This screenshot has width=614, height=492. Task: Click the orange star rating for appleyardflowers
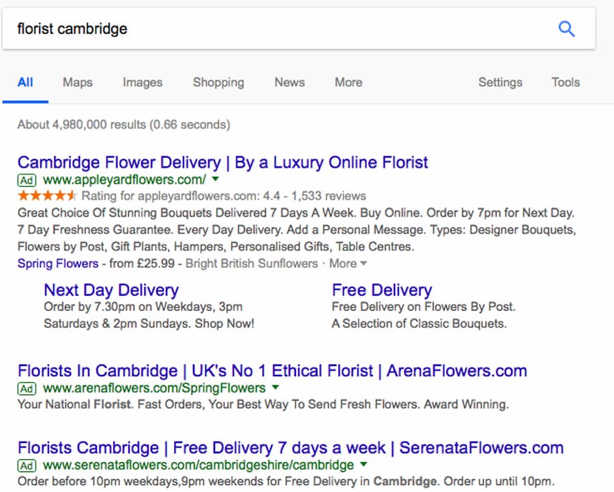(x=47, y=195)
